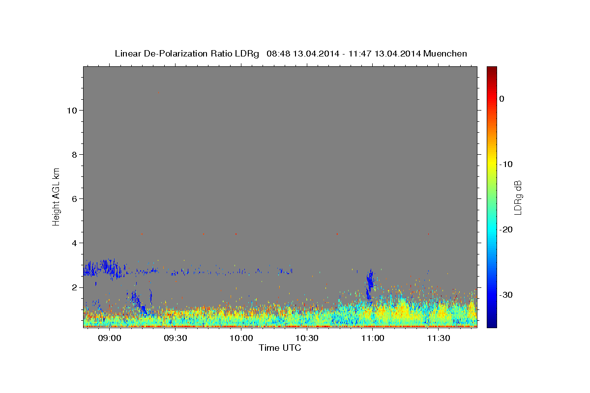Image resolution: width=590 pixels, height=393 pixels.
Task: Click the start time '08:48 13.04.2014' in title
Action: pos(302,54)
